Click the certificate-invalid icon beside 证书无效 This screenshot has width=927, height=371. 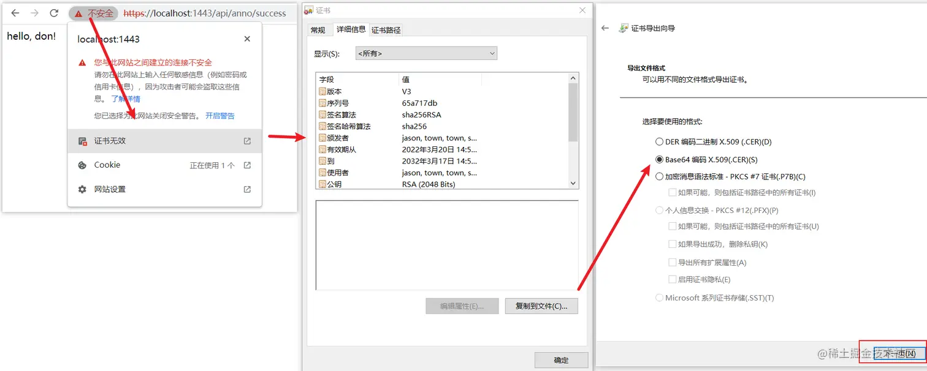82,141
